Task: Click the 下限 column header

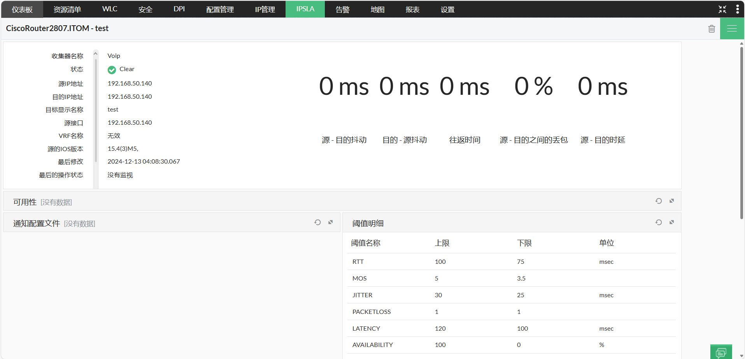Action: pyautogui.click(x=524, y=243)
